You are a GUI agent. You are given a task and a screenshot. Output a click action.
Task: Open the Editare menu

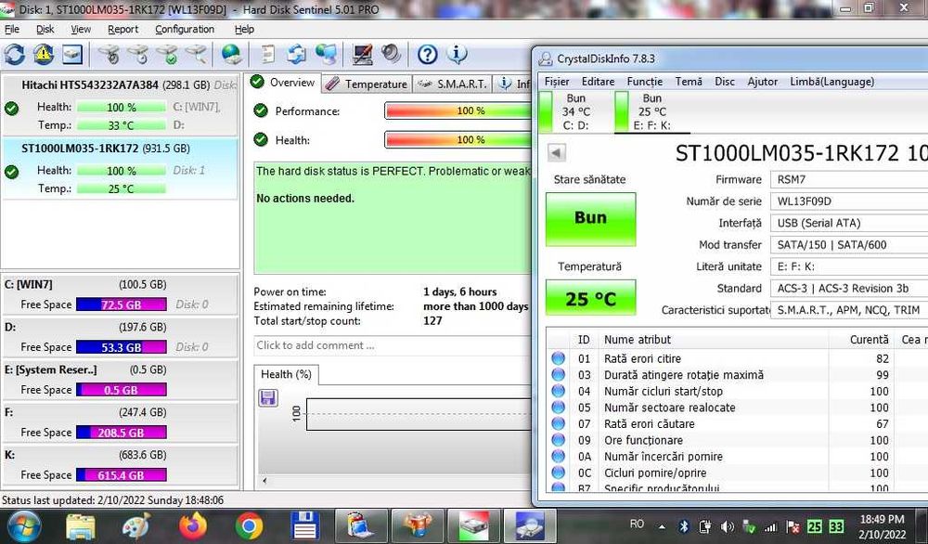(598, 81)
